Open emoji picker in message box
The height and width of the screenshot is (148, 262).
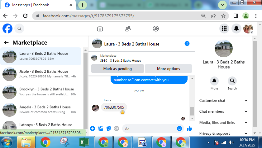tap(179, 128)
